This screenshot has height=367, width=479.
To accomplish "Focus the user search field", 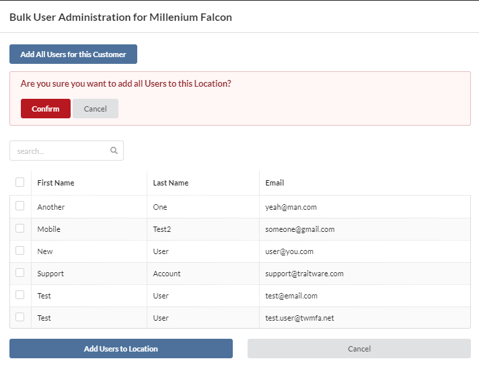I will coord(67,151).
